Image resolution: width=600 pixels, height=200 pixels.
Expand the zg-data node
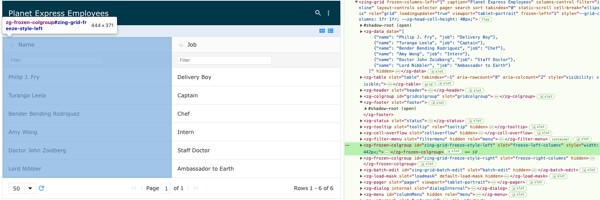tap(361, 32)
